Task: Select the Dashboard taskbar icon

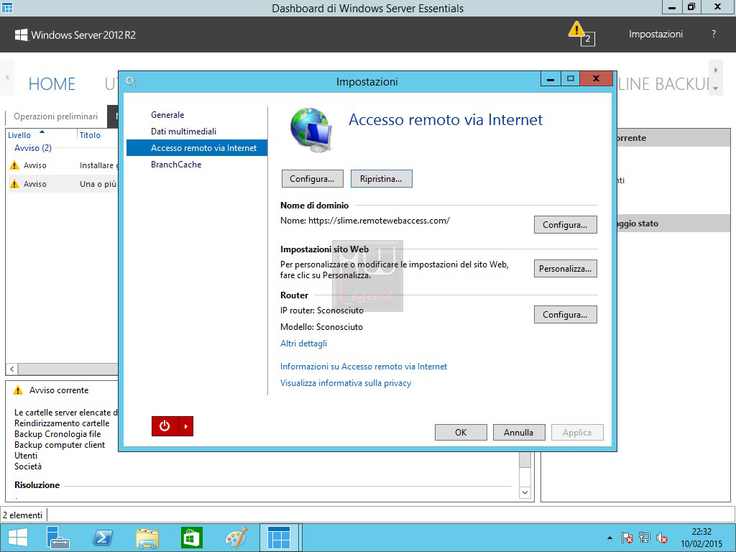Action: pos(280,538)
